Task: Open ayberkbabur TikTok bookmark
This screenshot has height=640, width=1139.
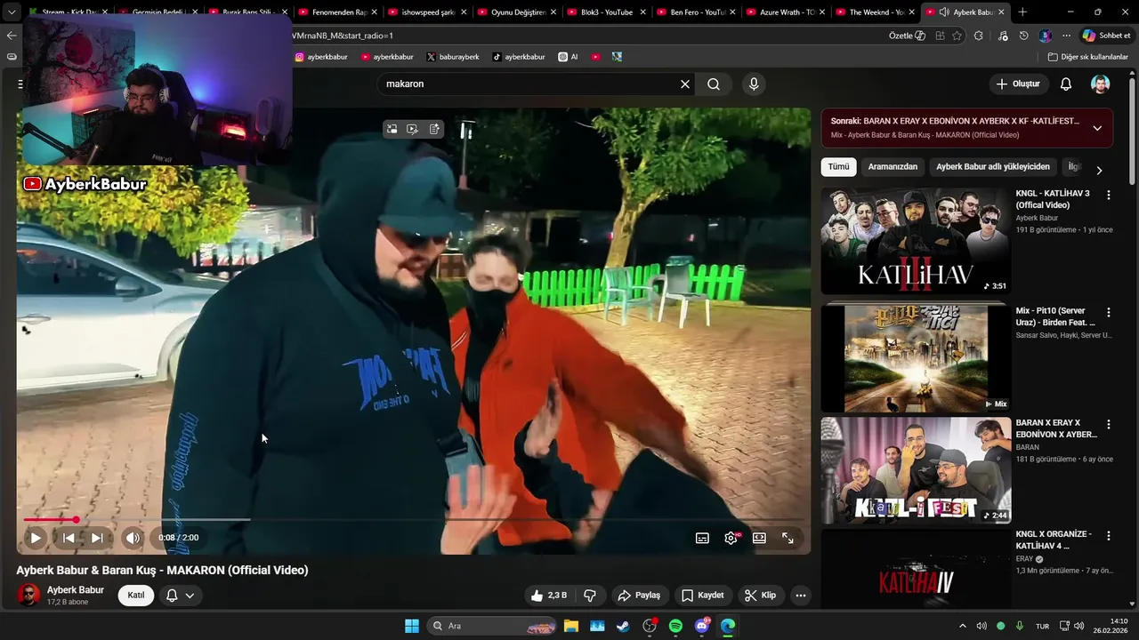Action: tap(518, 57)
